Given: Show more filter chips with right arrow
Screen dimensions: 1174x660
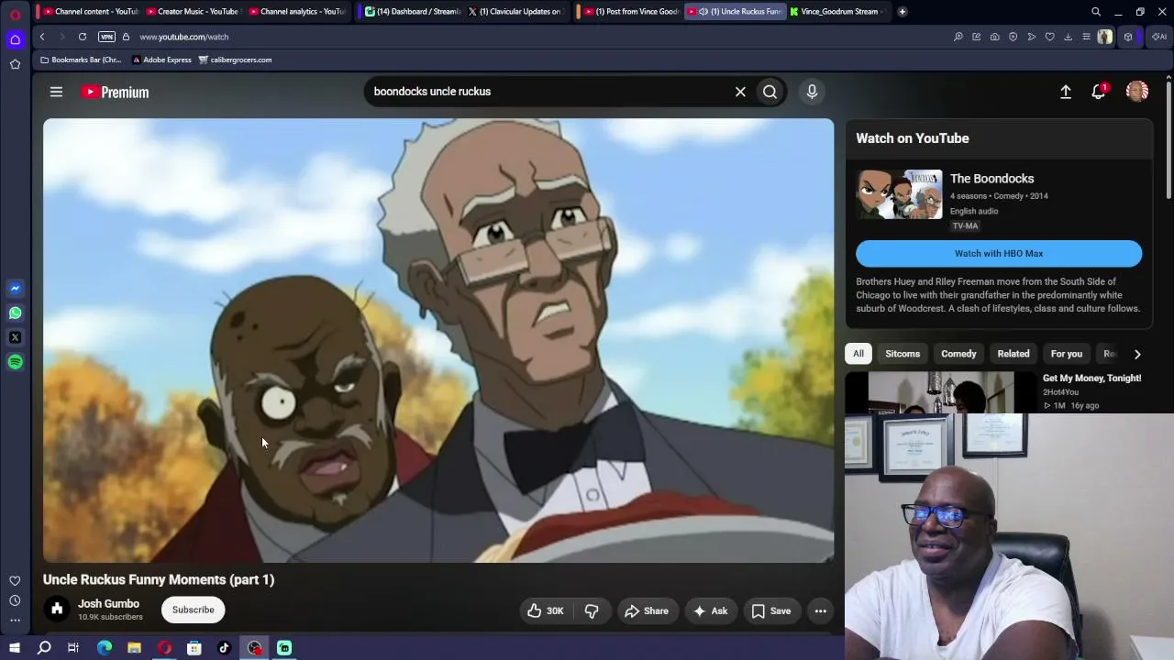Looking at the screenshot, I should click(1137, 354).
